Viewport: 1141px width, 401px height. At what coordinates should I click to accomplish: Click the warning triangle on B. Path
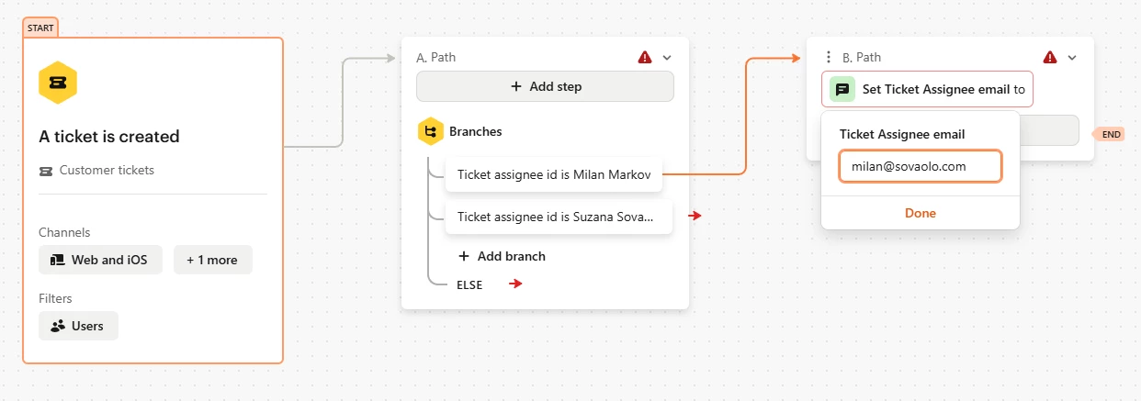pos(1050,57)
